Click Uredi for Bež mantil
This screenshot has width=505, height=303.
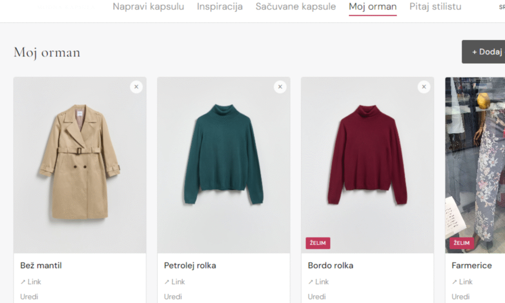pos(29,297)
